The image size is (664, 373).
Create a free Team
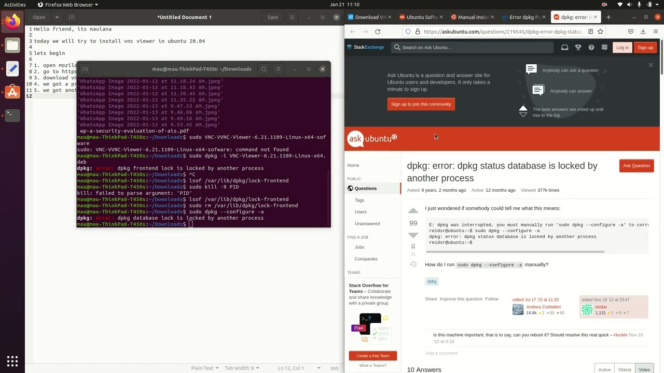(x=373, y=356)
